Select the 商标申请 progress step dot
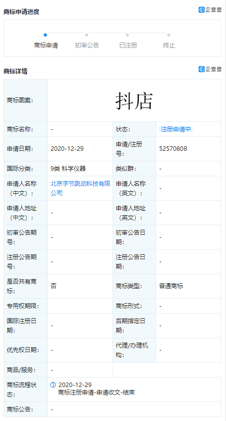Viewport: 226px width, 421px height. (45, 34)
